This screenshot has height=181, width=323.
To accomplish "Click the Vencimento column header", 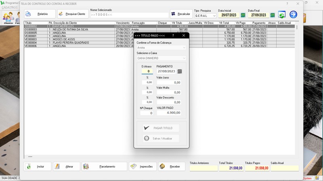I will (x=123, y=23).
